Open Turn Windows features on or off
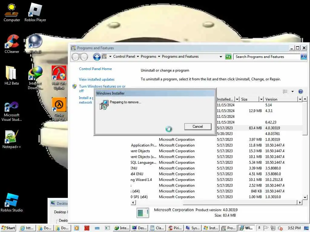Viewport: 310px width, 232px height. point(102,89)
